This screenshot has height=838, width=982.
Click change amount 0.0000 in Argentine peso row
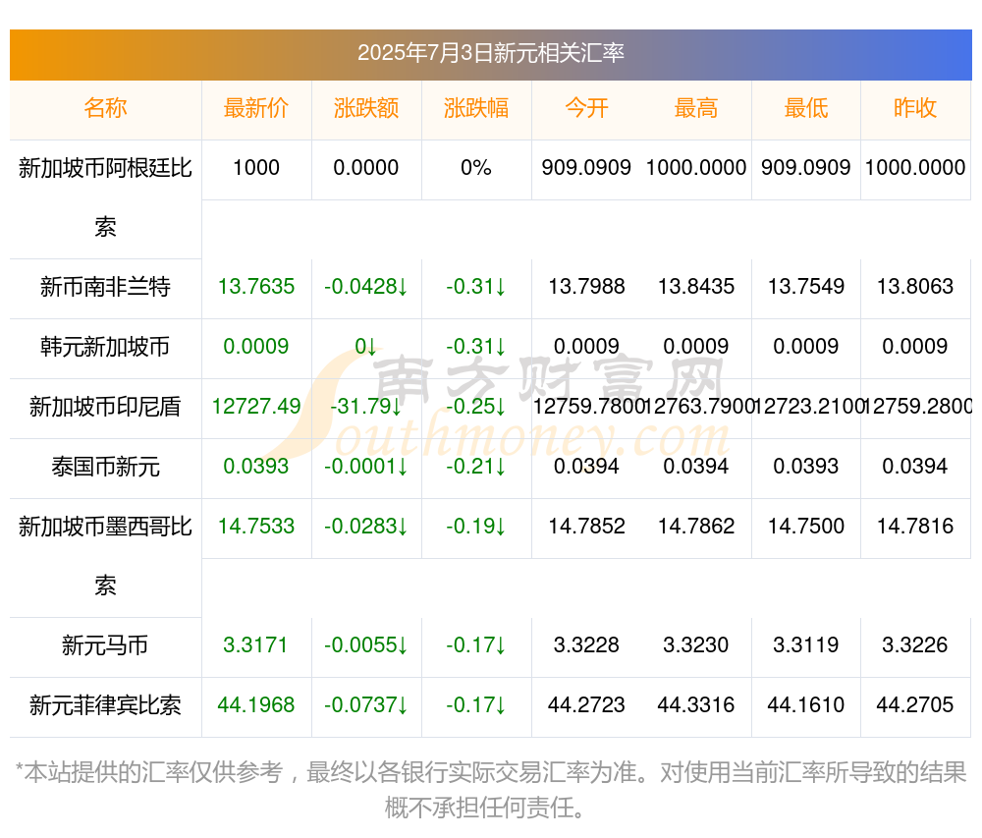[x=366, y=167]
